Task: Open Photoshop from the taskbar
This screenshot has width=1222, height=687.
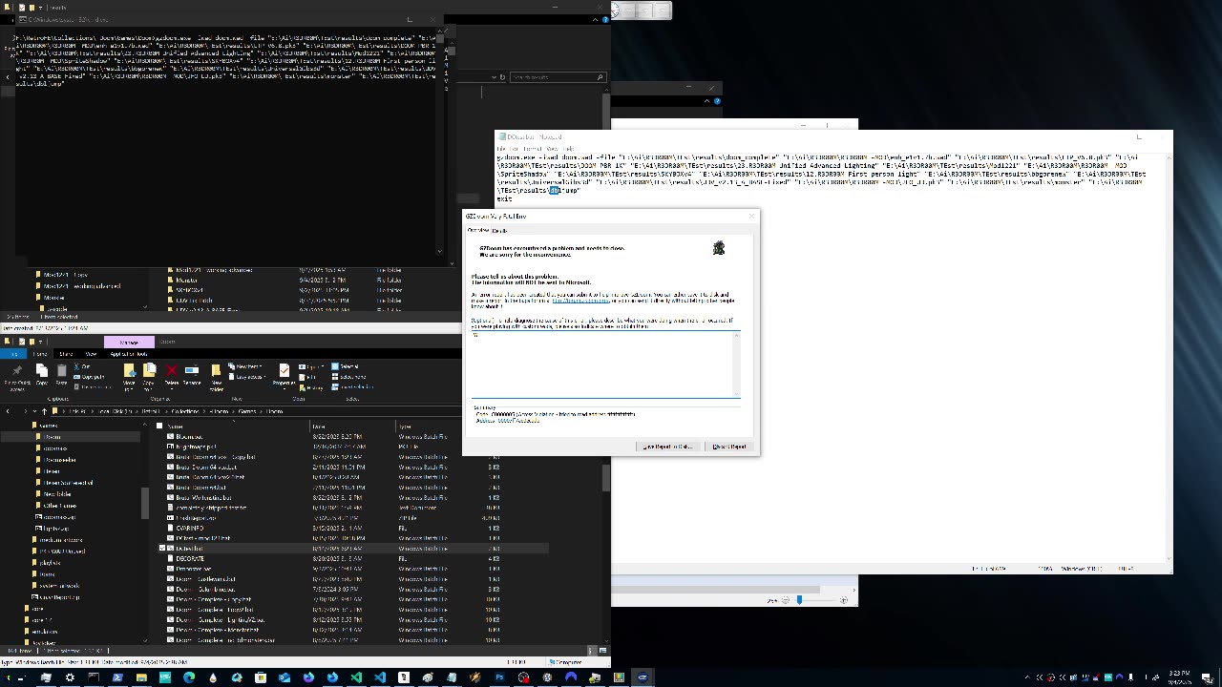Action: (x=499, y=677)
